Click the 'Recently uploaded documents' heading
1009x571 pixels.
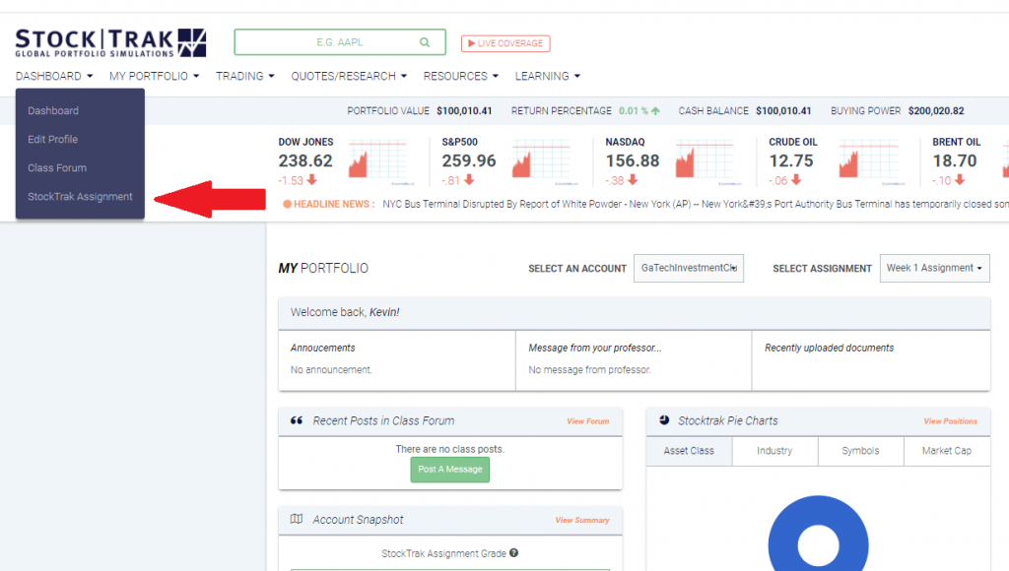(x=830, y=348)
